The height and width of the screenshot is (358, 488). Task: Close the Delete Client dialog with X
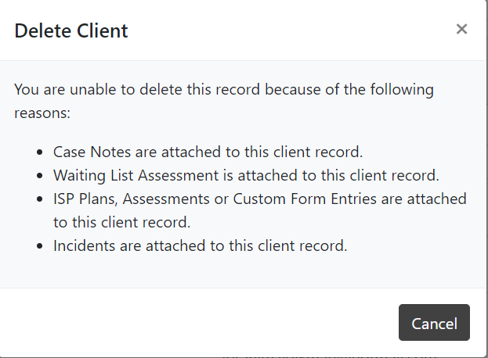click(x=461, y=30)
